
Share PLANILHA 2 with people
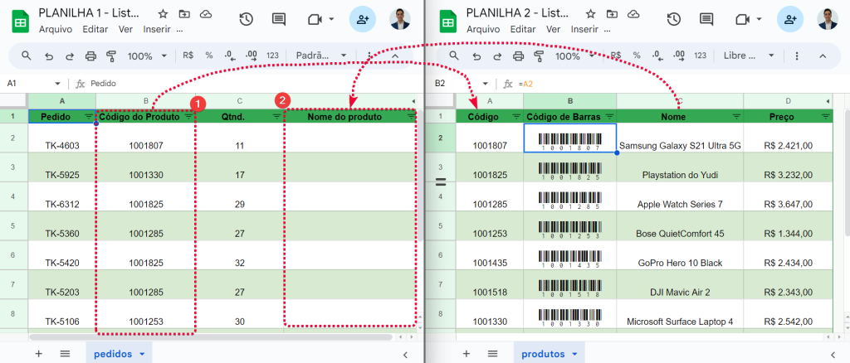(x=790, y=19)
